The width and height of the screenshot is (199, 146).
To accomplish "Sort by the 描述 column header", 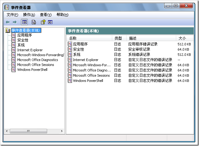I will tap(151, 38).
